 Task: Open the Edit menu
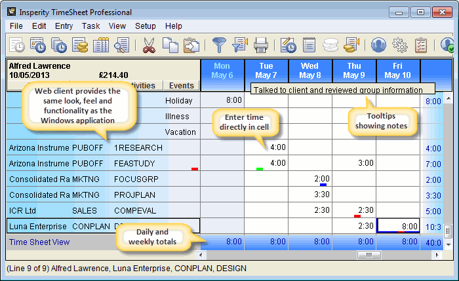tap(39, 26)
